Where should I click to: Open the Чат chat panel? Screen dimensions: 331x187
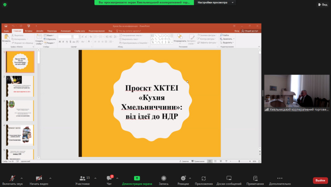tap(109, 178)
